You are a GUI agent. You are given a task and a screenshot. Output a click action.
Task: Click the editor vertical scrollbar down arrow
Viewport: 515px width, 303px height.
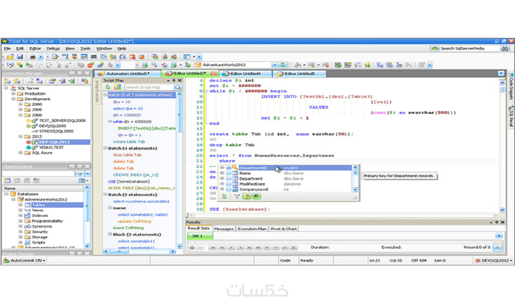(502, 210)
